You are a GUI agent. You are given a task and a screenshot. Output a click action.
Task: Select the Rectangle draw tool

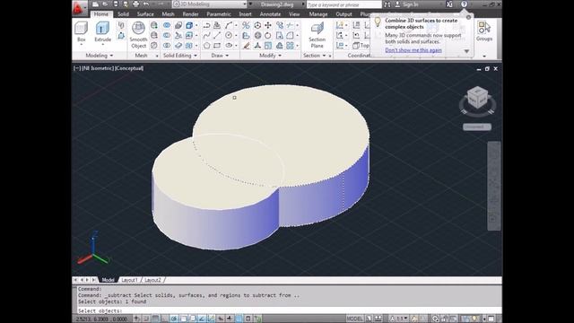click(x=217, y=46)
